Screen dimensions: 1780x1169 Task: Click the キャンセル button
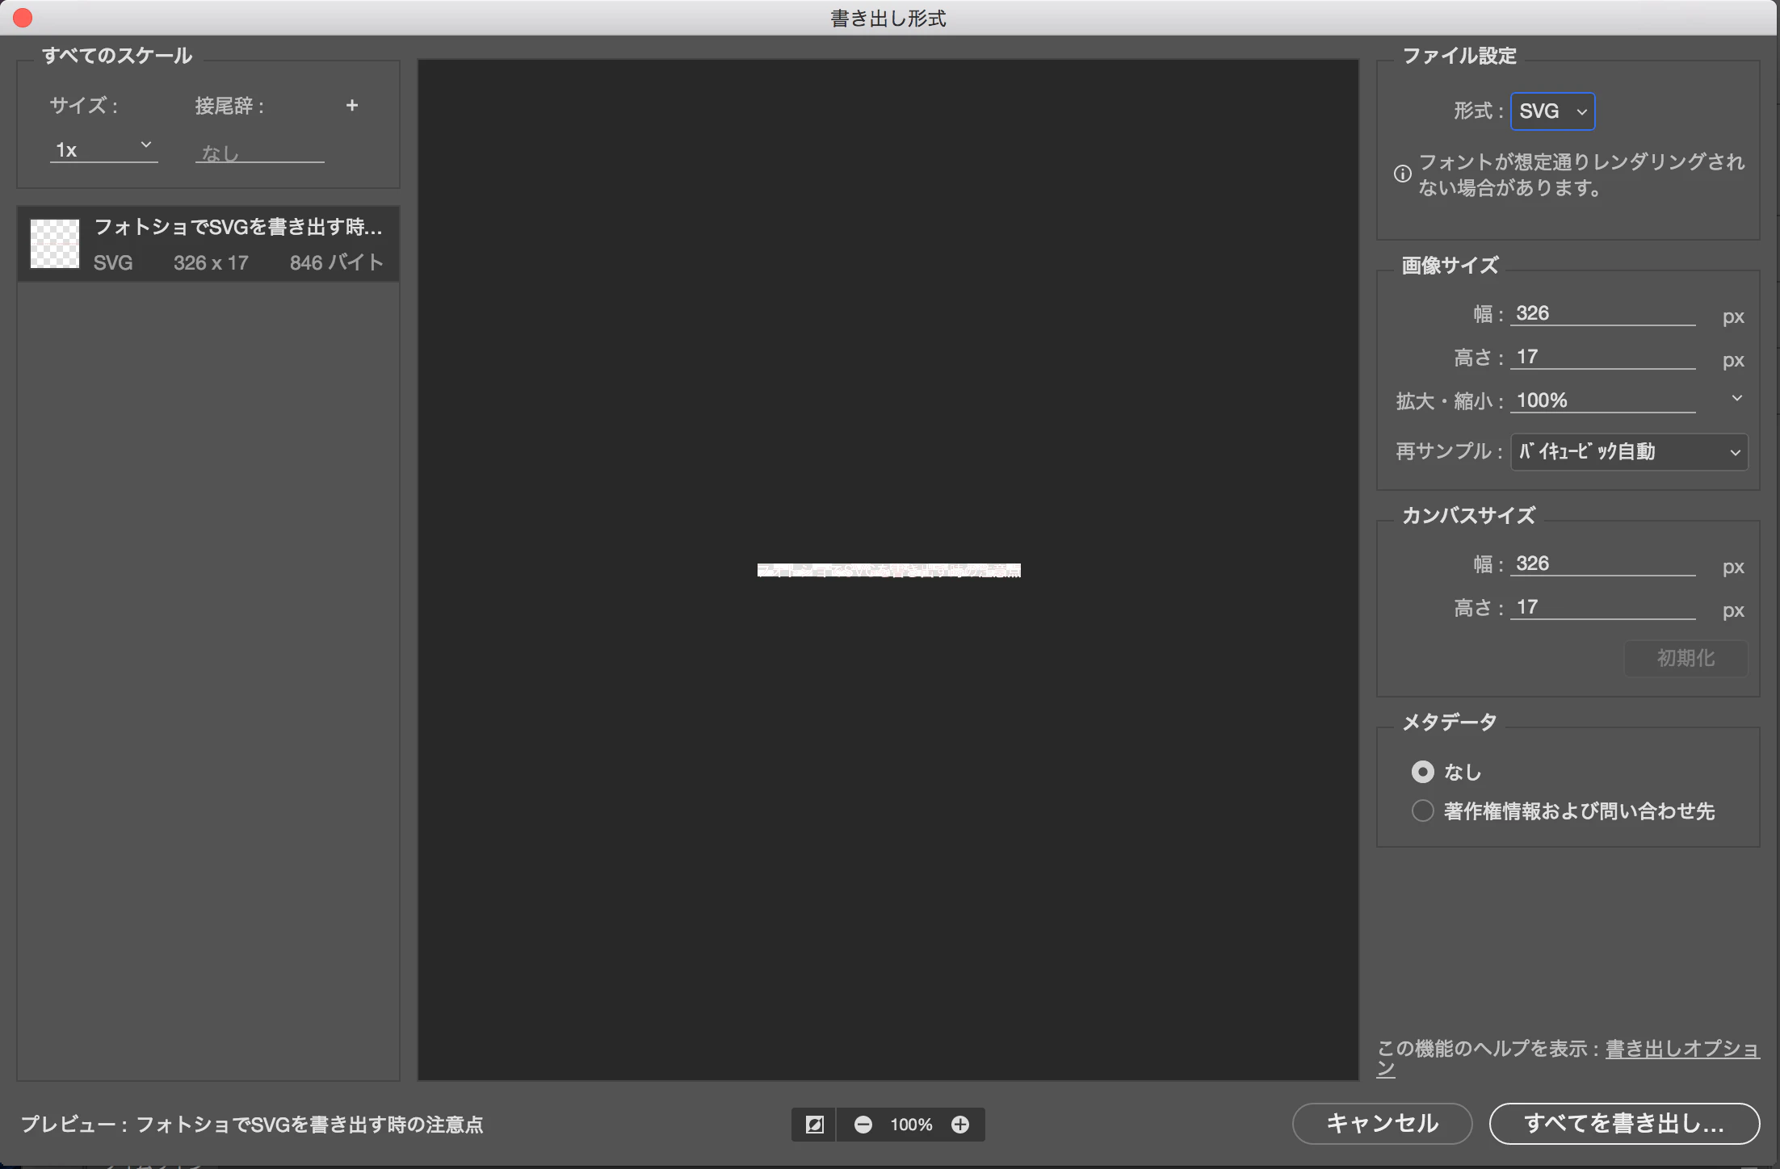coord(1382,1124)
